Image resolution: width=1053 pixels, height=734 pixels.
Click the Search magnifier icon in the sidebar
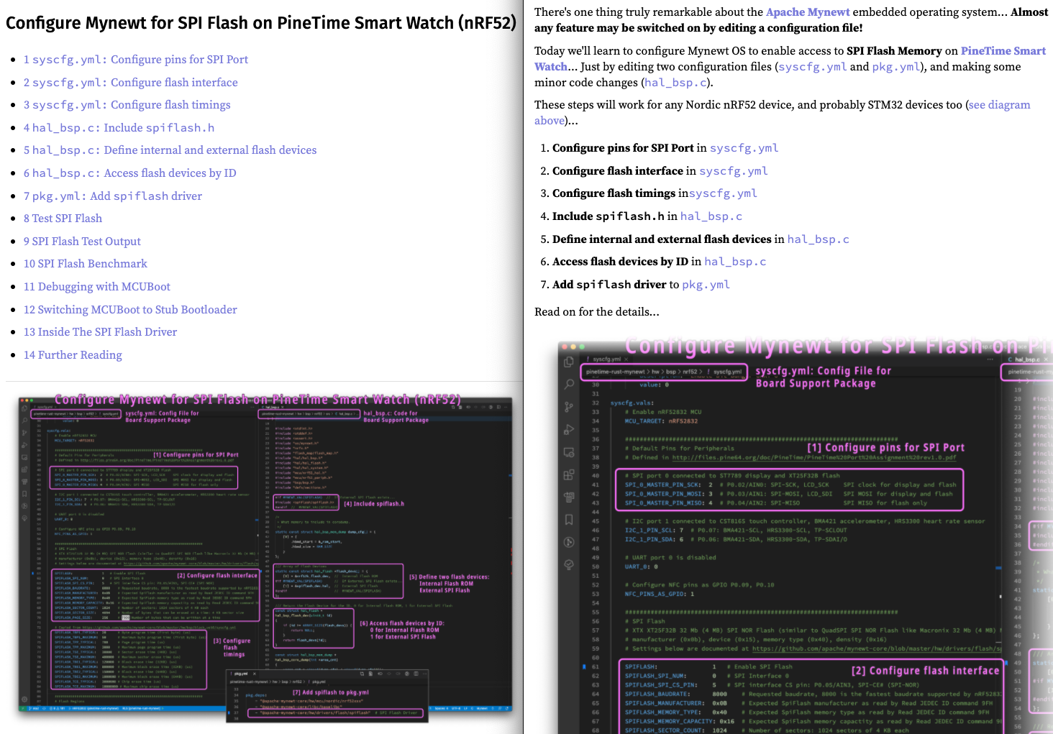[569, 384]
